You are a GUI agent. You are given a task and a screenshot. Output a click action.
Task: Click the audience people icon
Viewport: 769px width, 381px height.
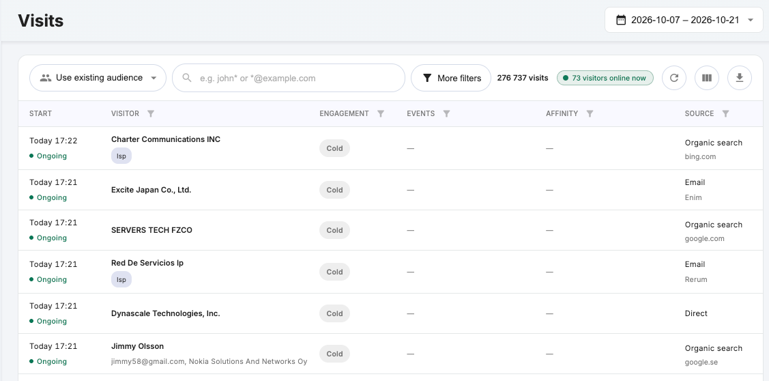pos(46,78)
